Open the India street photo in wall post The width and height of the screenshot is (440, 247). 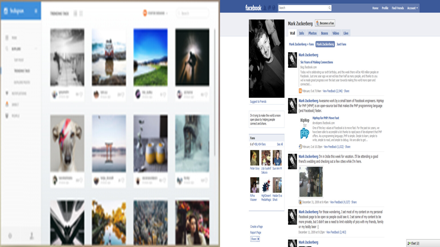tap(311, 182)
